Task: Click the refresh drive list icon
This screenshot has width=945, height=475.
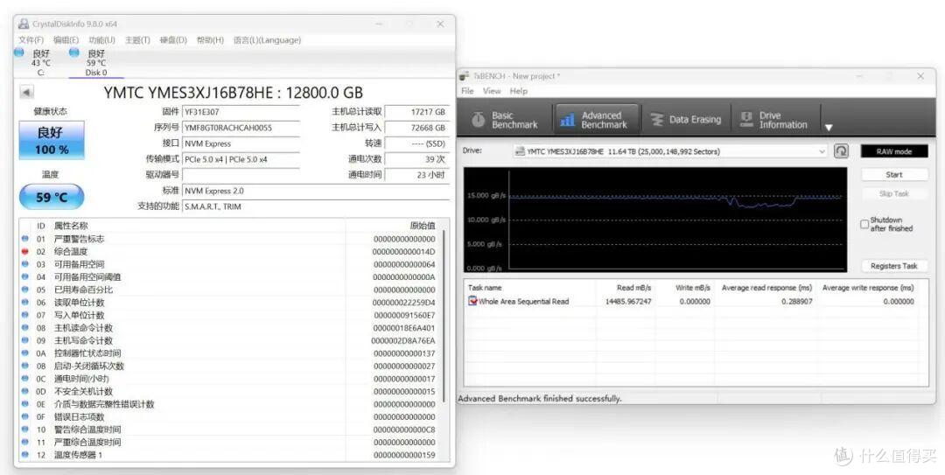Action: pyautogui.click(x=841, y=151)
